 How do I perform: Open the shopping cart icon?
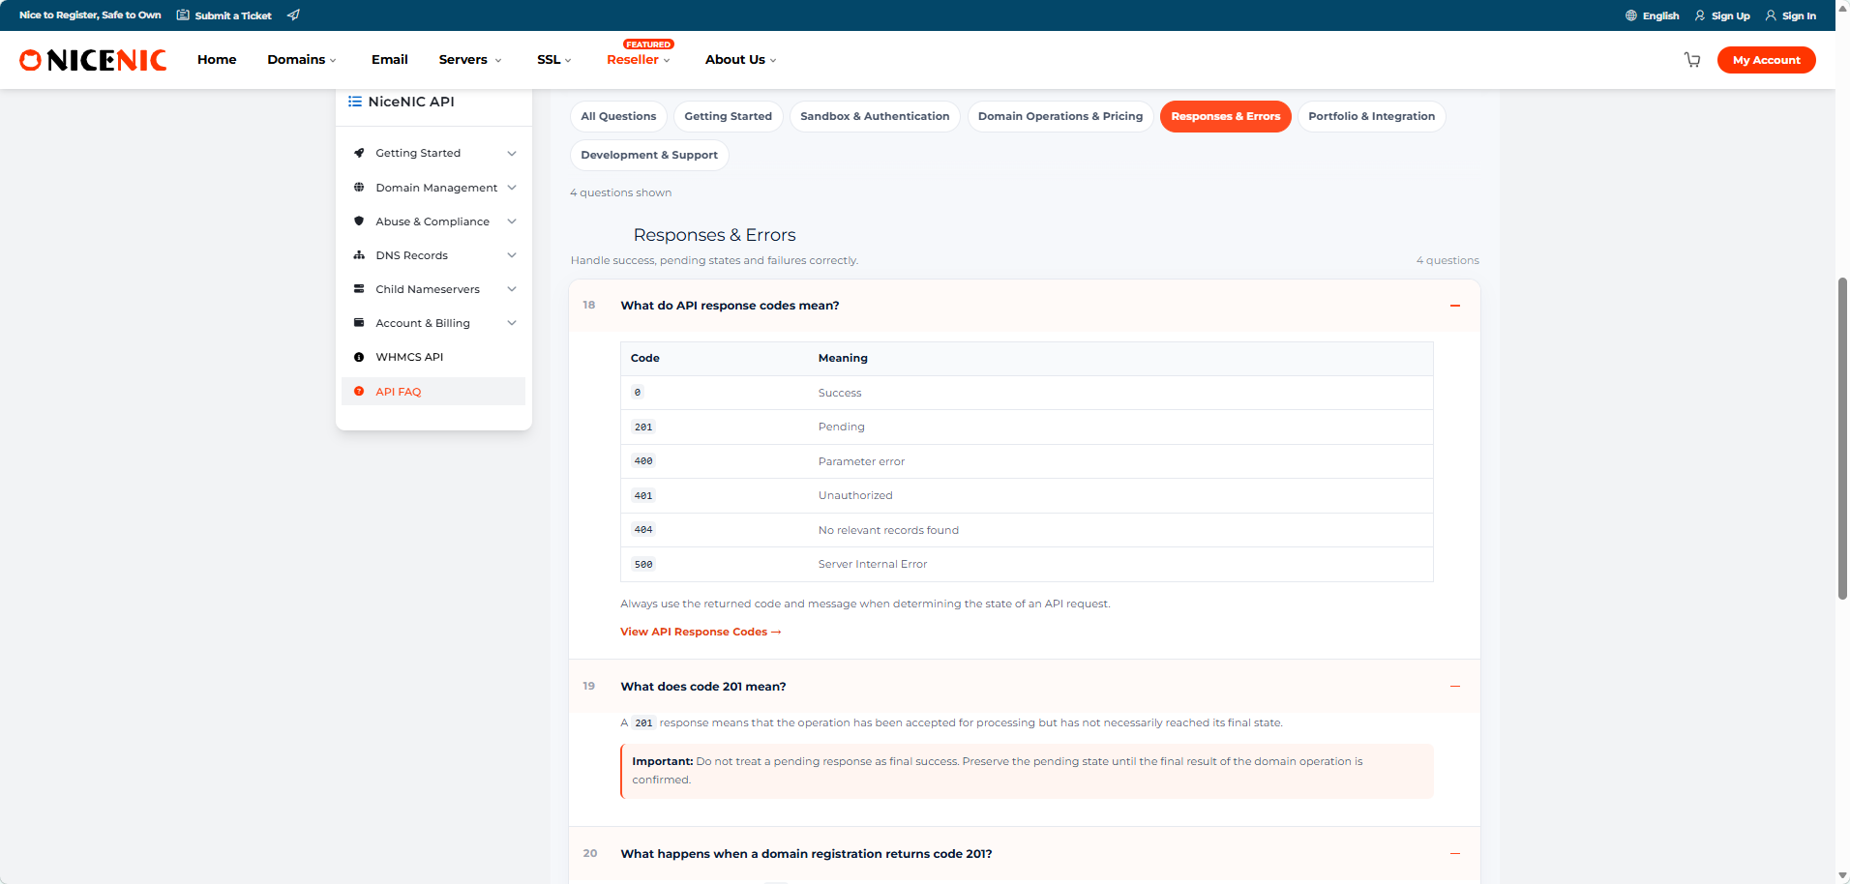point(1692,60)
